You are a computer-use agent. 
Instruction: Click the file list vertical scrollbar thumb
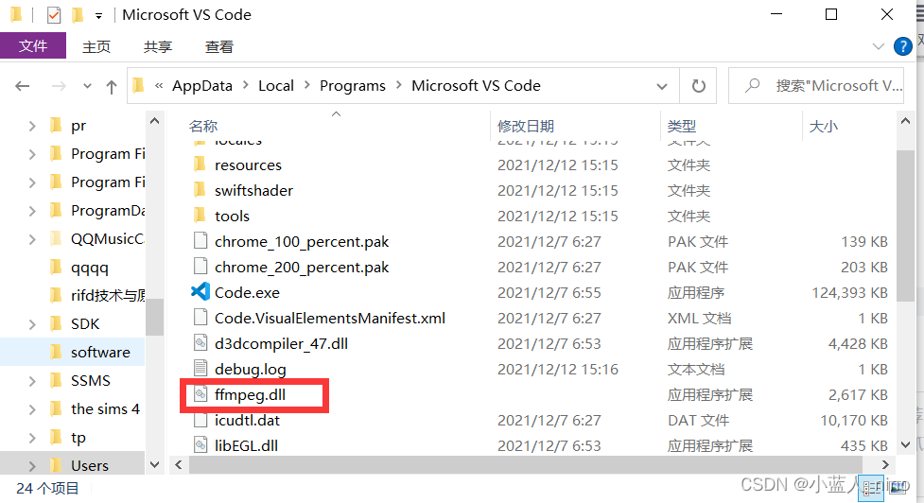[905, 226]
